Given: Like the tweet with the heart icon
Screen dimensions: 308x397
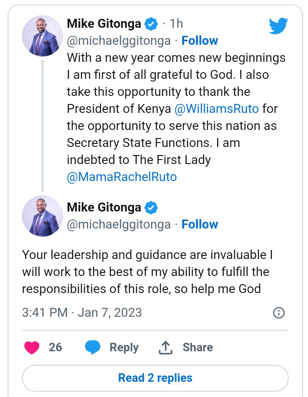Looking at the screenshot, I should (32, 347).
